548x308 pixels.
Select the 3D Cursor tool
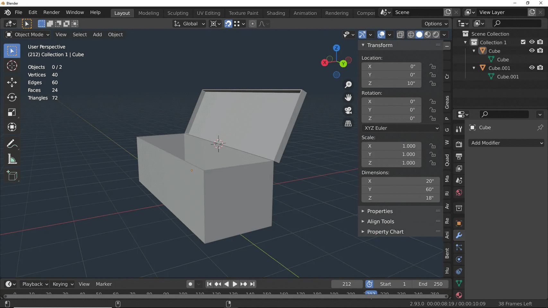(x=12, y=66)
